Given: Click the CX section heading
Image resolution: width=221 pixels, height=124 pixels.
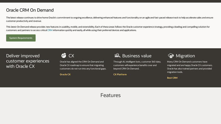Looking at the screenshot, I should coord(71,56).
